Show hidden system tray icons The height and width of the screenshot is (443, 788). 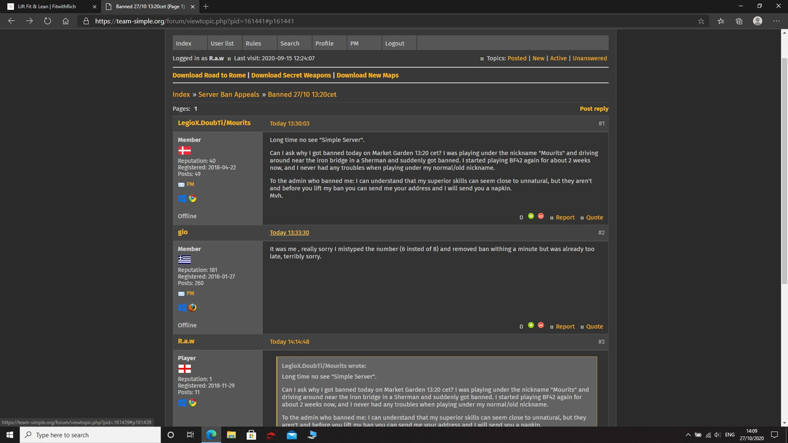[688, 435]
